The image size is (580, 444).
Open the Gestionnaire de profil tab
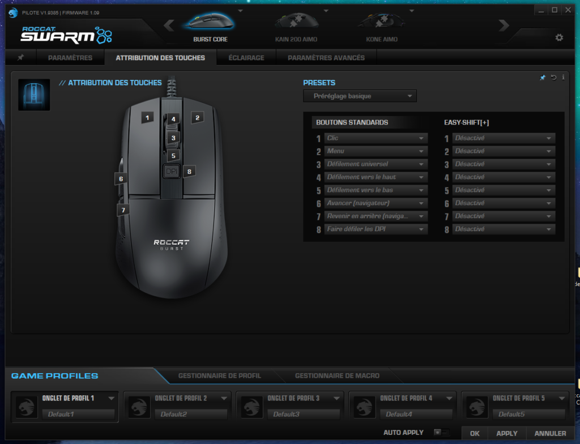coord(219,375)
